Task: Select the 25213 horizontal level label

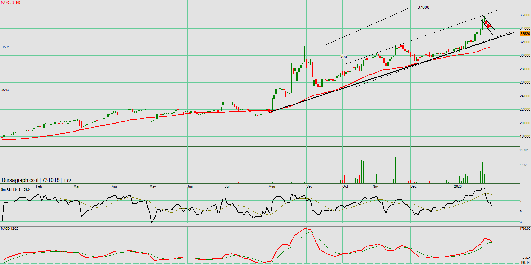Action: click(x=5, y=90)
